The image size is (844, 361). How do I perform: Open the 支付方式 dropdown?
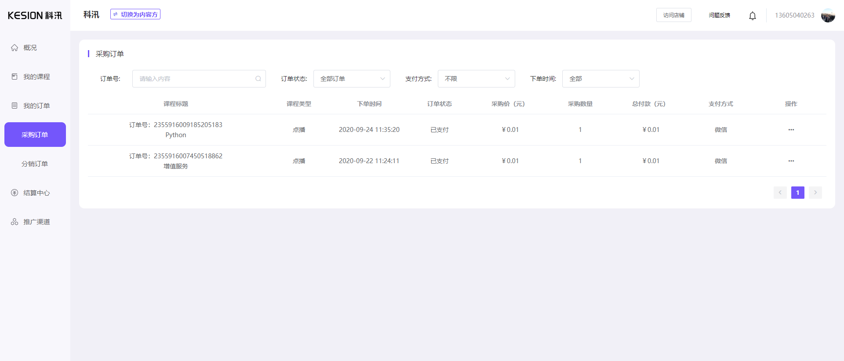(476, 79)
